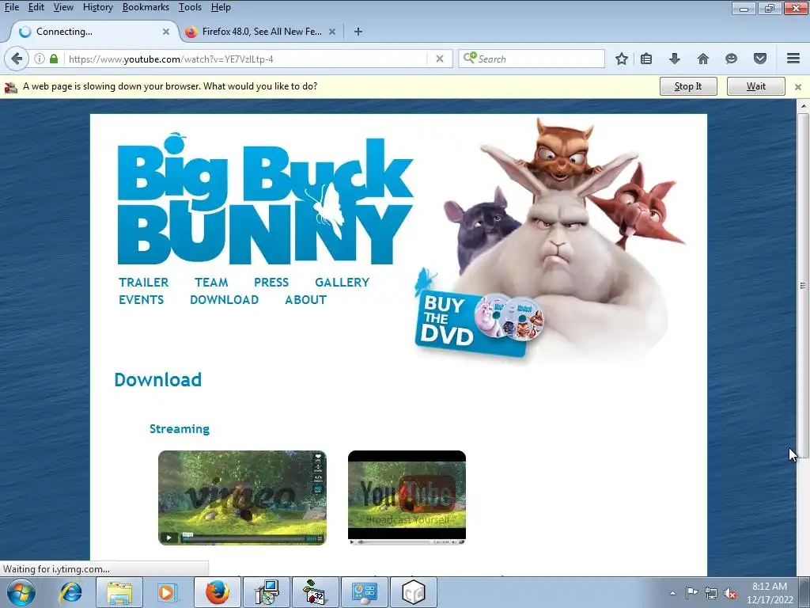The image size is (810, 608).
Task: Open the Vimeo streaming thumbnail
Action: click(x=242, y=497)
